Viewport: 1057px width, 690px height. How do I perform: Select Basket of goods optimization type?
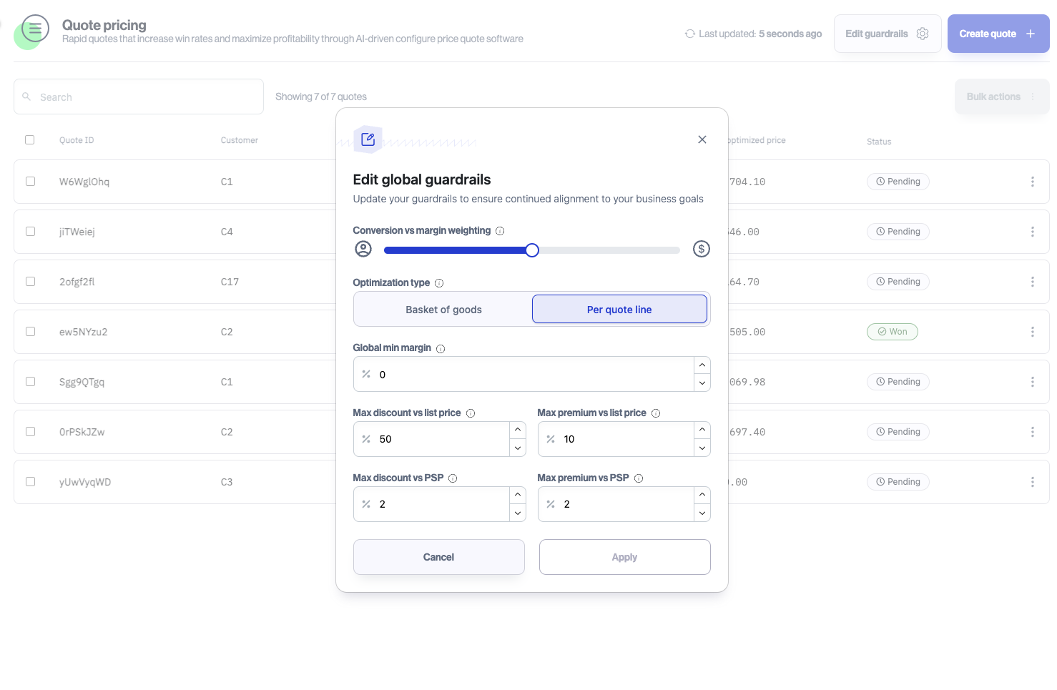443,310
